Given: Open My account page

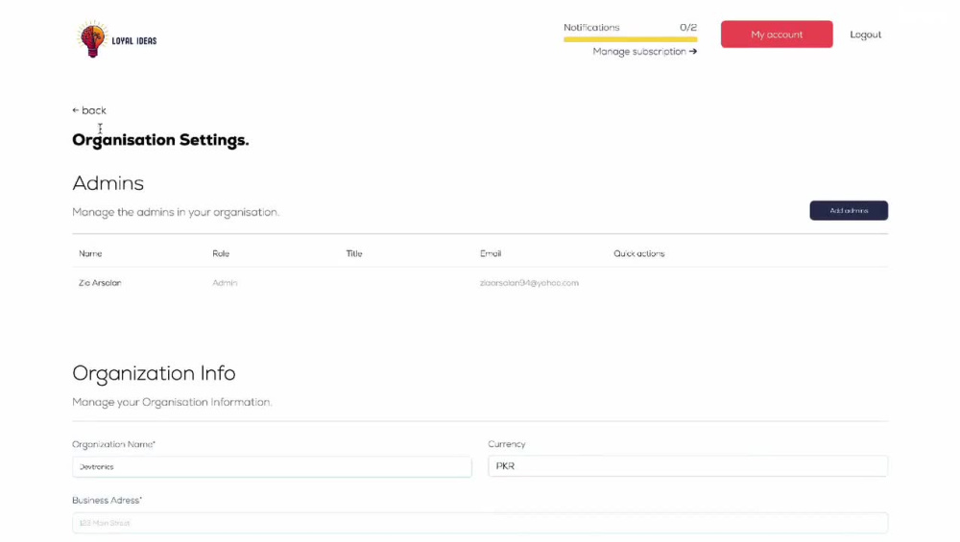Looking at the screenshot, I should 777,35.
